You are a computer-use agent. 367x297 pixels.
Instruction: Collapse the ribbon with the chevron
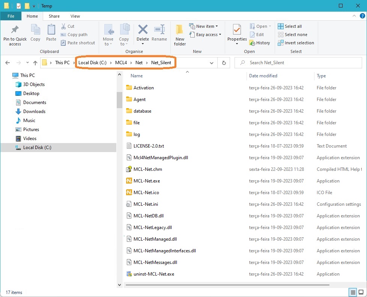(x=354, y=16)
